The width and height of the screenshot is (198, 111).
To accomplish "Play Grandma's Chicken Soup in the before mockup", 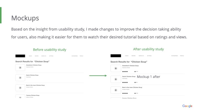I will [20, 68].
